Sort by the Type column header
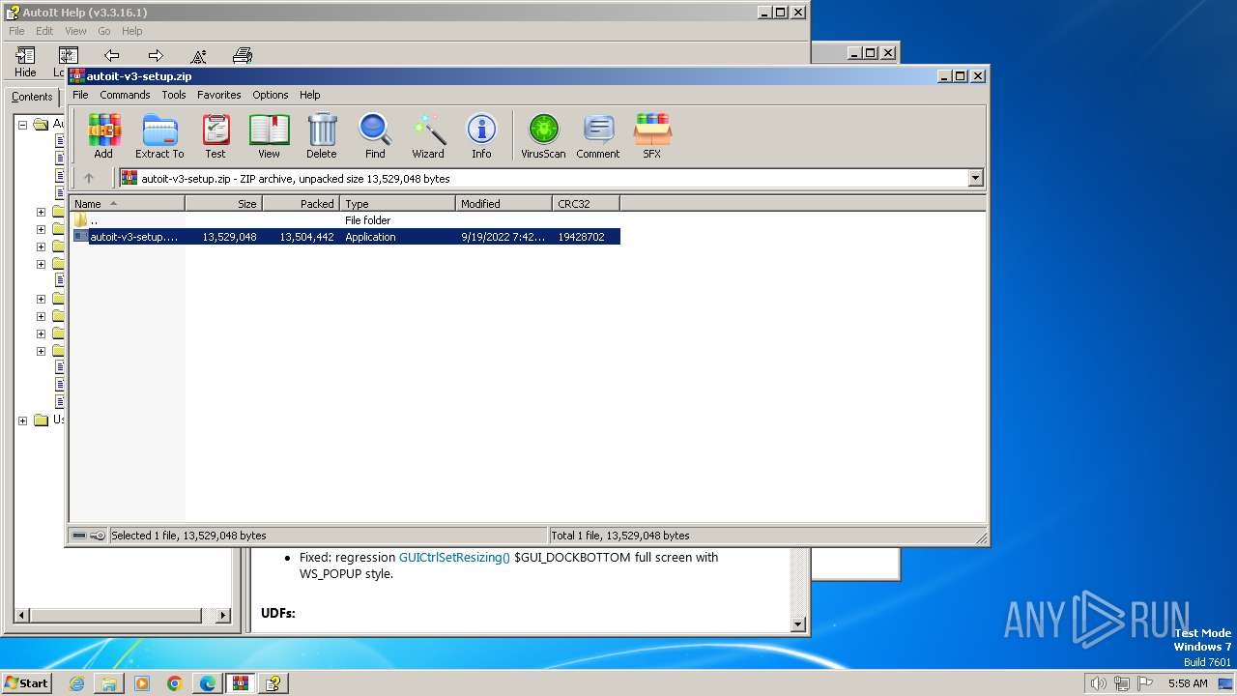This screenshot has height=696, width=1237. pyautogui.click(x=397, y=204)
